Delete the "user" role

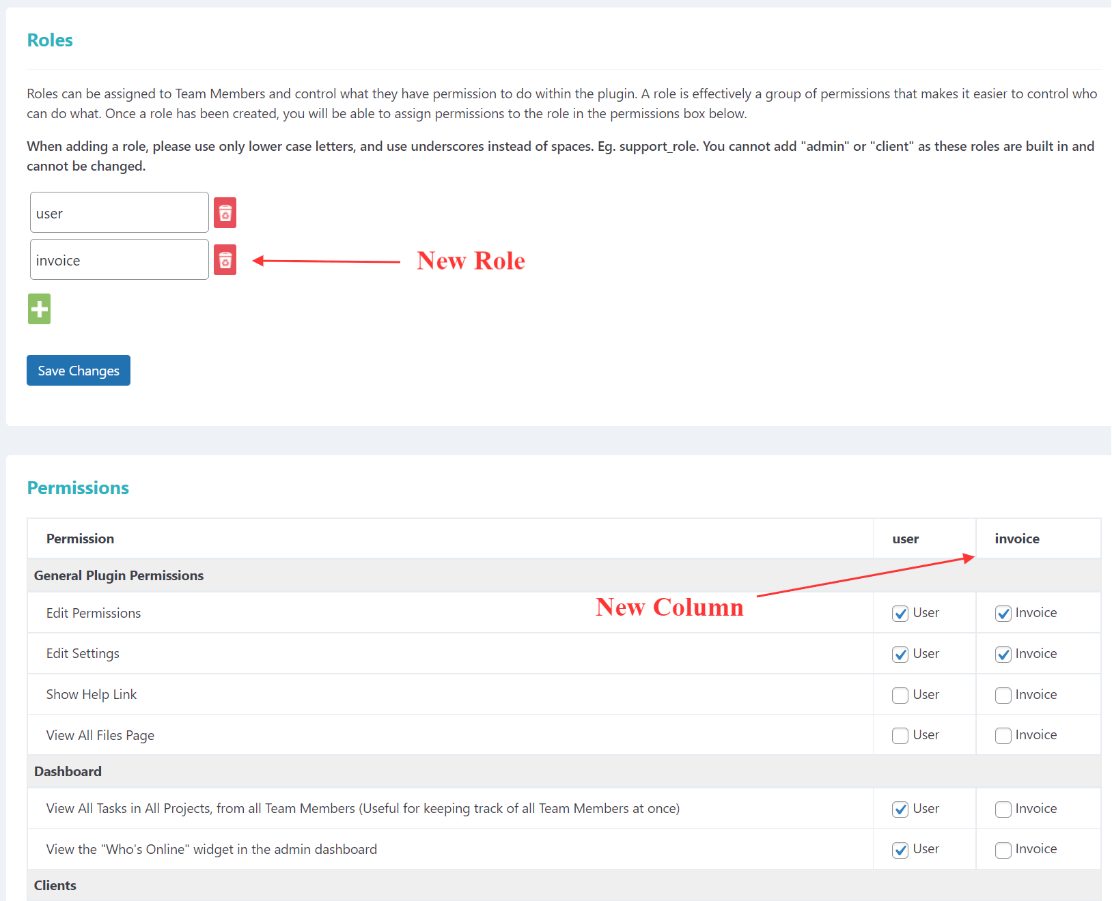pyautogui.click(x=225, y=212)
